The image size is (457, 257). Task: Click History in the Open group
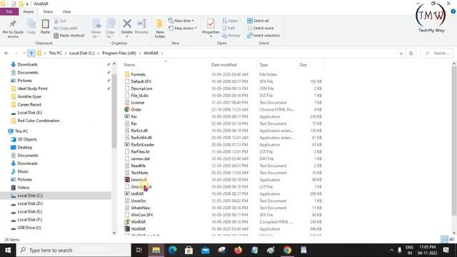click(231, 35)
